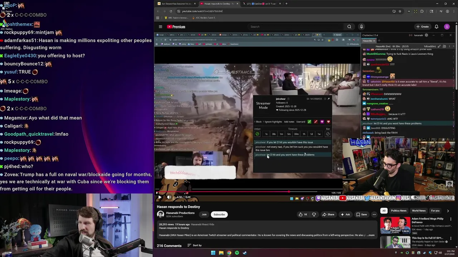458x257 pixels.
Task: Open the 1h36m Adam Friedland video title
Action: click(x=427, y=220)
